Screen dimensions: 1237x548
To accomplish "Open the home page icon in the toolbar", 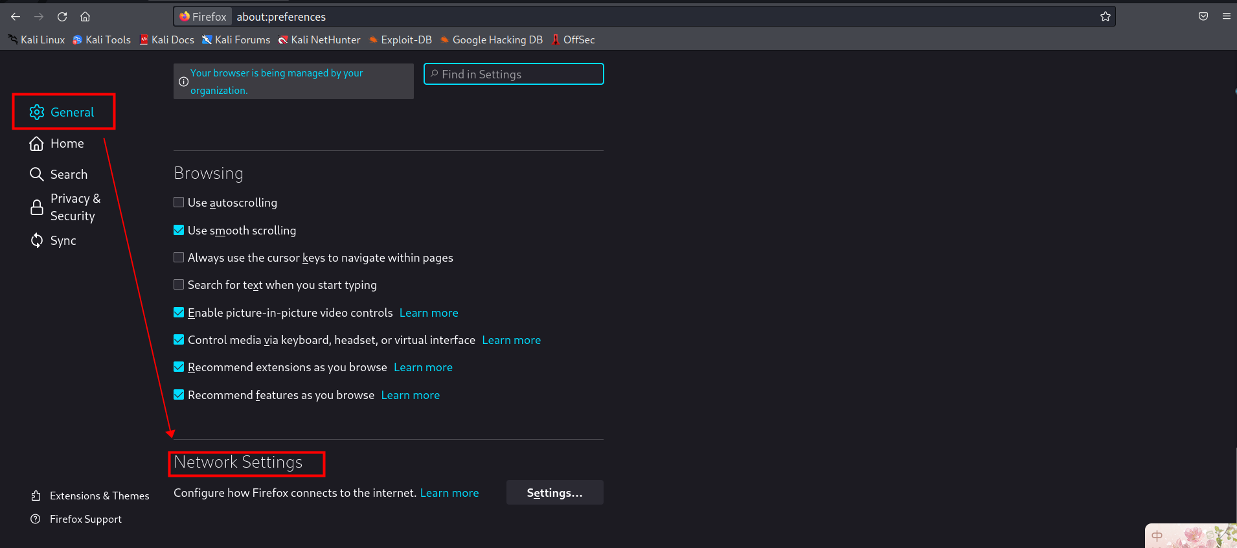I will (x=85, y=17).
